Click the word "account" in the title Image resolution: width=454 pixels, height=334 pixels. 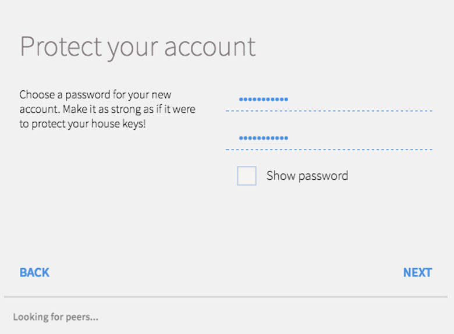click(x=210, y=47)
